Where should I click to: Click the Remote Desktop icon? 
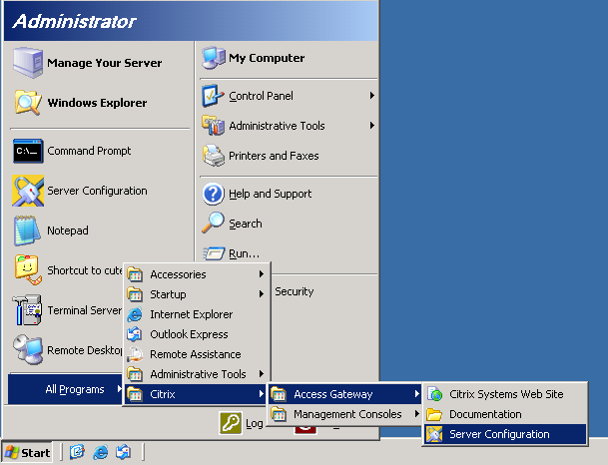(x=28, y=350)
